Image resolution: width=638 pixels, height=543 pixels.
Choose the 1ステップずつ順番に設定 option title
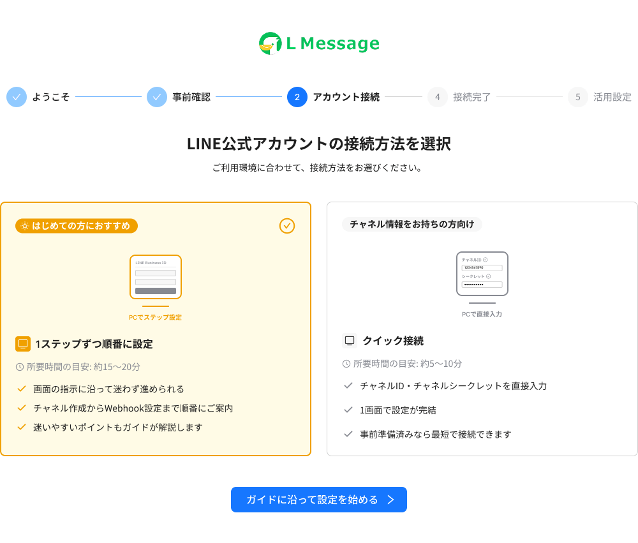click(94, 344)
